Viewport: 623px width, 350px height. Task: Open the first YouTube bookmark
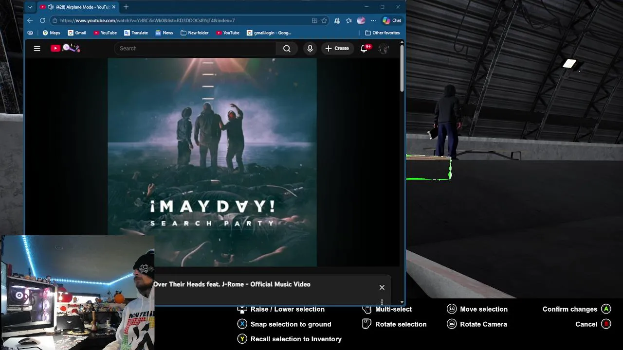[x=105, y=33]
